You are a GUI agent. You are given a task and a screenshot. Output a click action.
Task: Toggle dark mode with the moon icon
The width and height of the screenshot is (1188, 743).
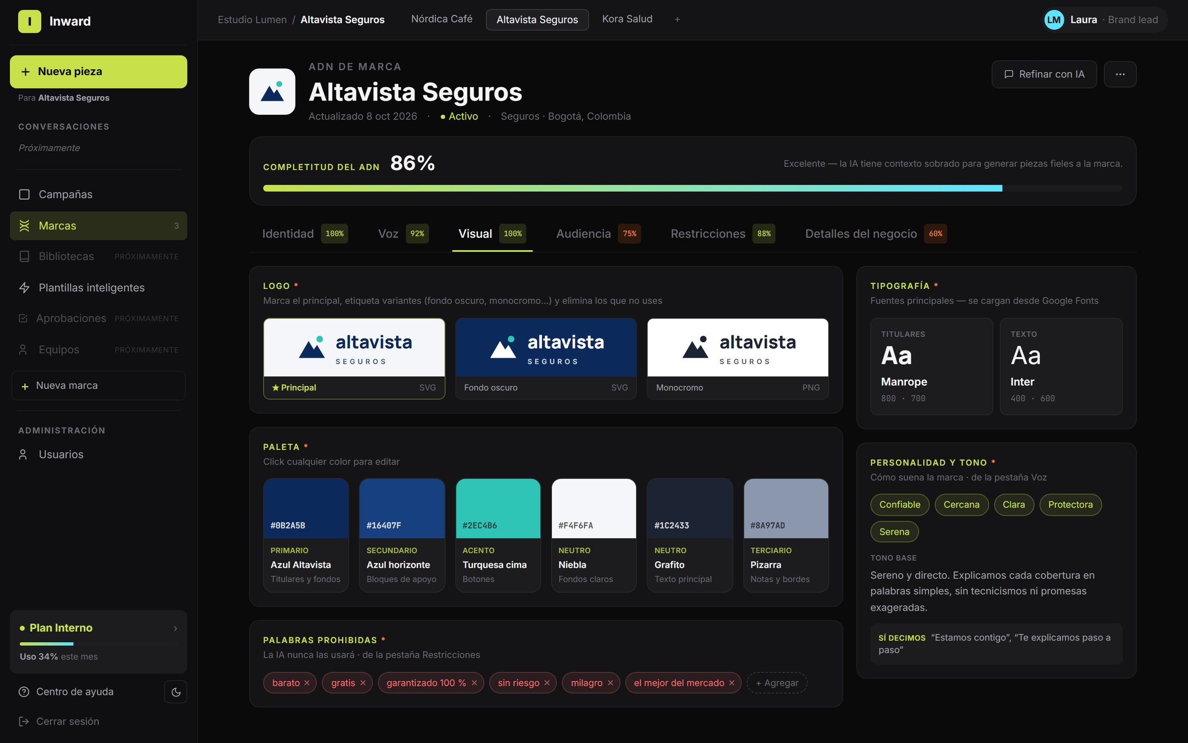176,692
